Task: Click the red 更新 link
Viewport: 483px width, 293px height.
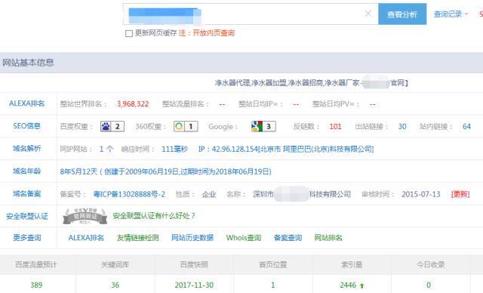Action: pyautogui.click(x=460, y=194)
